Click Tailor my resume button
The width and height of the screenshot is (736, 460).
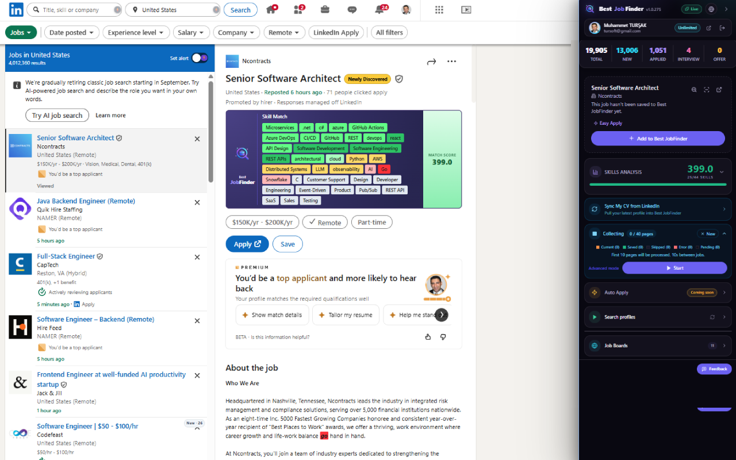[x=345, y=315]
